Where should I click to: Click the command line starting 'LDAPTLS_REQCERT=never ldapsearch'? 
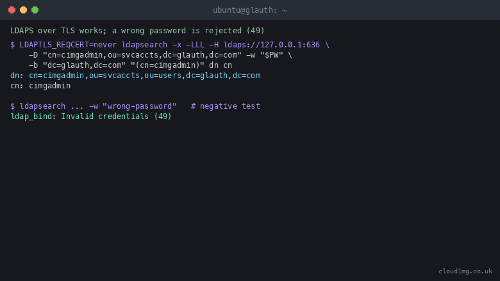coord(170,45)
